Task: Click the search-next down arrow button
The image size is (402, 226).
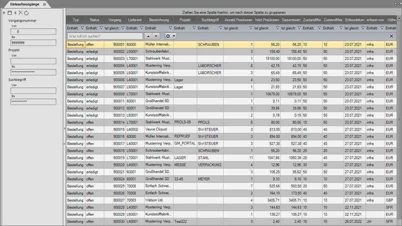Action: [x=155, y=36]
